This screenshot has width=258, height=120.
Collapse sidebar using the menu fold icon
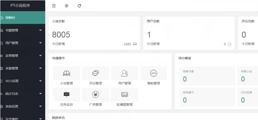tap(54, 6)
